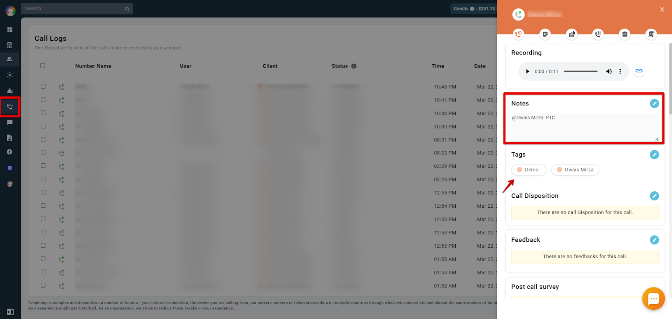The image size is (672, 319).
Task: Click the profile avatar at the sidebar top
Action: pyautogui.click(x=10, y=10)
